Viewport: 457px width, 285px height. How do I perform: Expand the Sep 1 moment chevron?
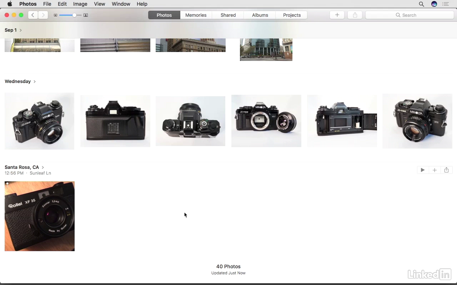pos(21,30)
